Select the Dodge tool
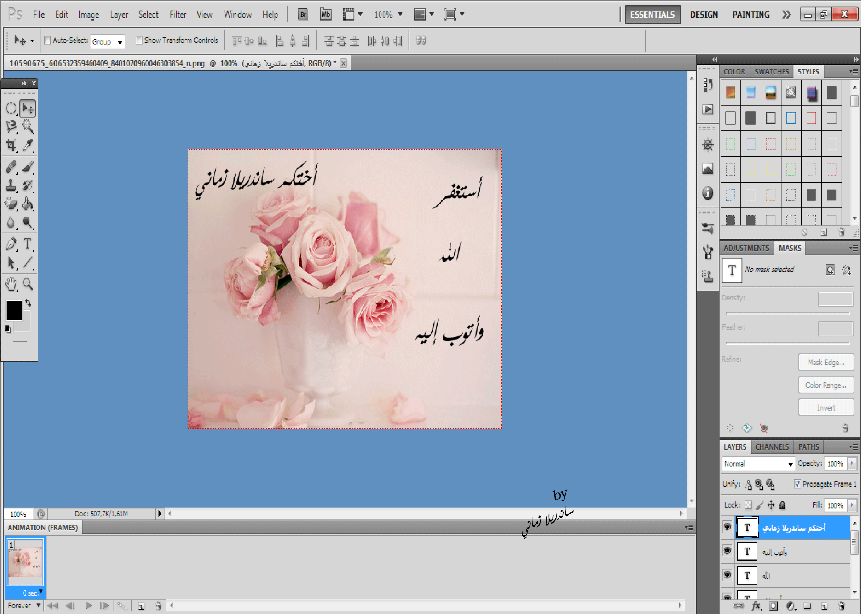Viewport: 861px width, 614px height. click(28, 222)
